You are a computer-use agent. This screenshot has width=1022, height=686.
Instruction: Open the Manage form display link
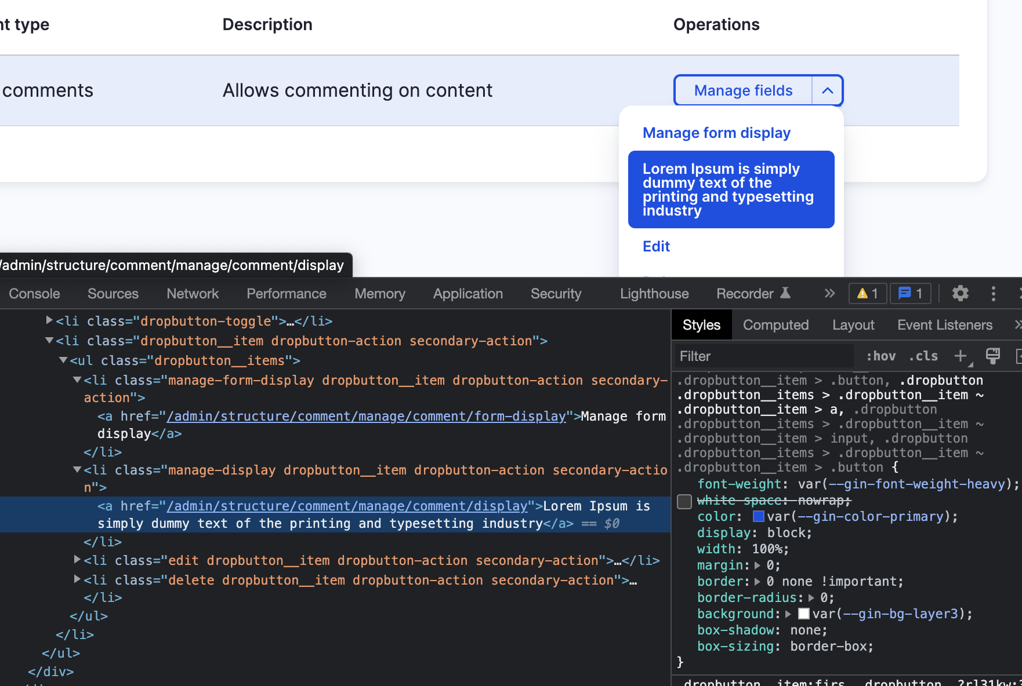pos(716,133)
